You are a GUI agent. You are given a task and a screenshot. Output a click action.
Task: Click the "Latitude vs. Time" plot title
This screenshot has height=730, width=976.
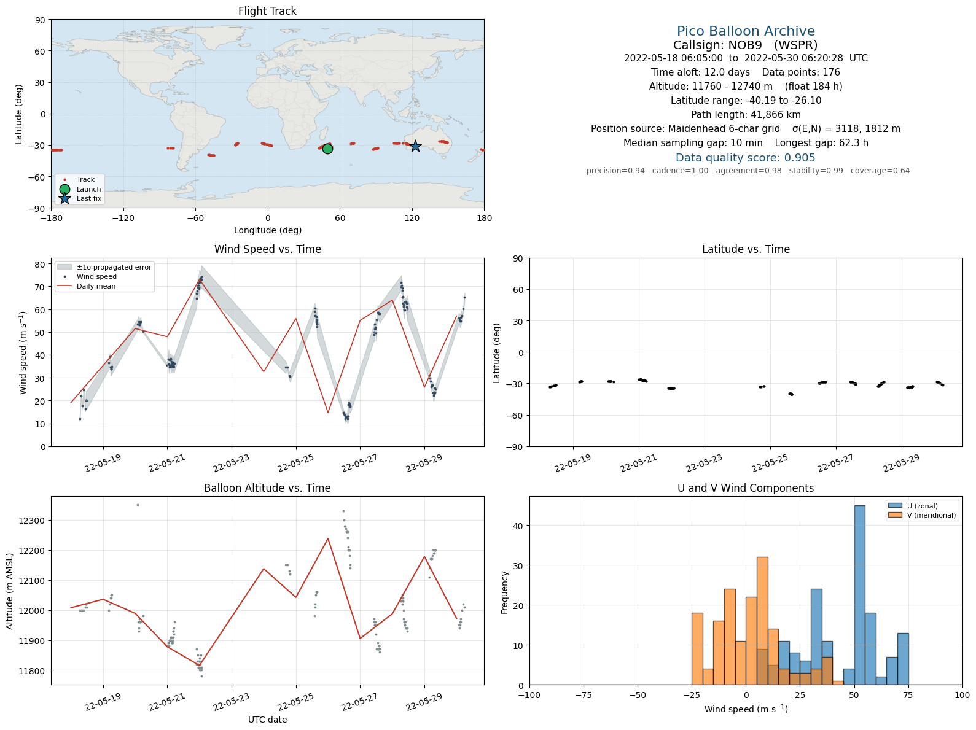(x=746, y=249)
